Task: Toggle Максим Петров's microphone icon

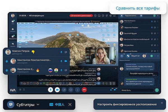Action: pyautogui.click(x=61, y=52)
